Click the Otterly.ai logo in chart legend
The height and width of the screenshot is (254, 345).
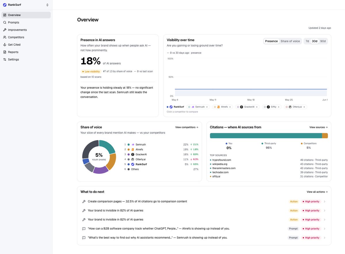(x=290, y=107)
